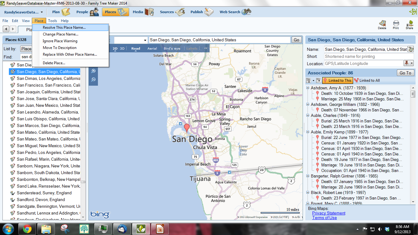Select Replace With Other Place Name
This screenshot has width=418, height=235.
point(71,54)
